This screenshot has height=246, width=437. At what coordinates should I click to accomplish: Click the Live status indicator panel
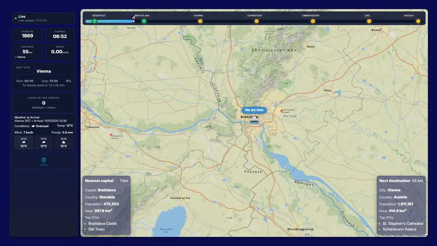[44, 18]
